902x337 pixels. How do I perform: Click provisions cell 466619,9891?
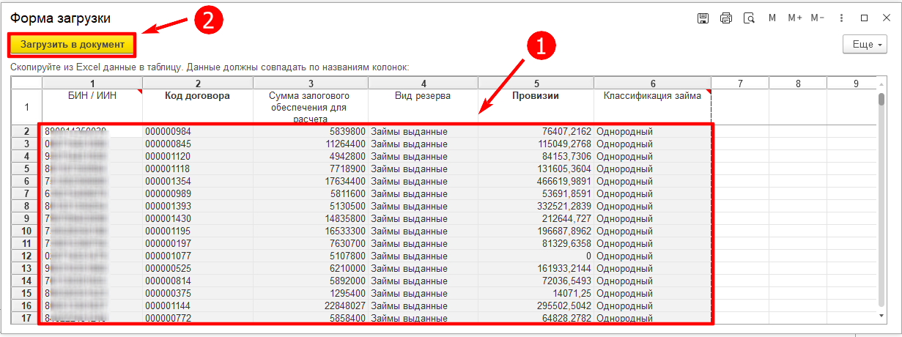pyautogui.click(x=536, y=181)
